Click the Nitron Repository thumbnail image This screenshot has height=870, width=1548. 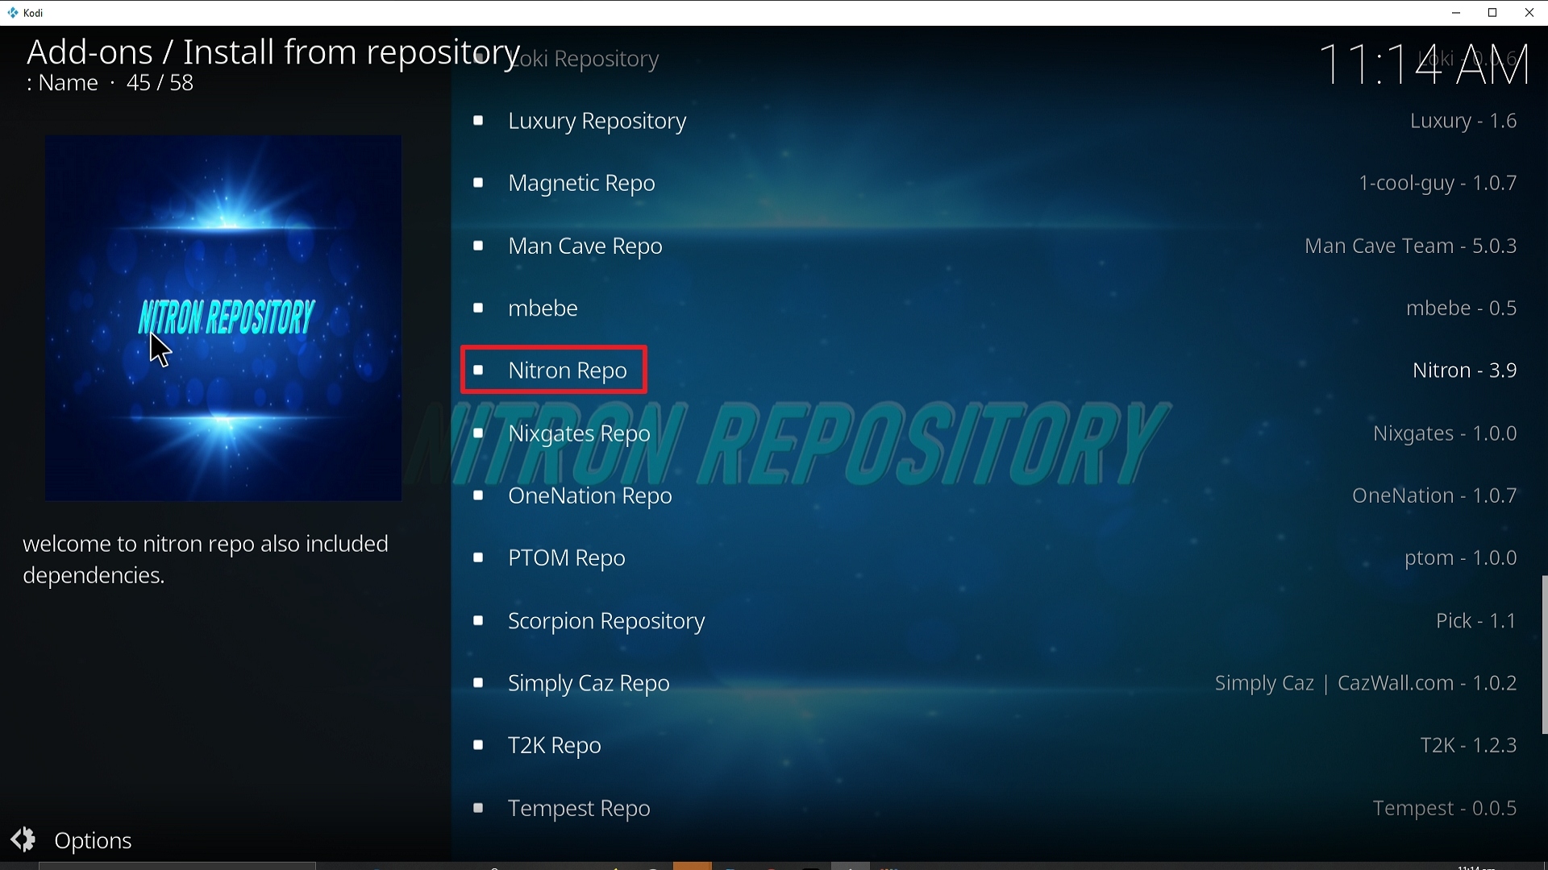click(x=223, y=318)
